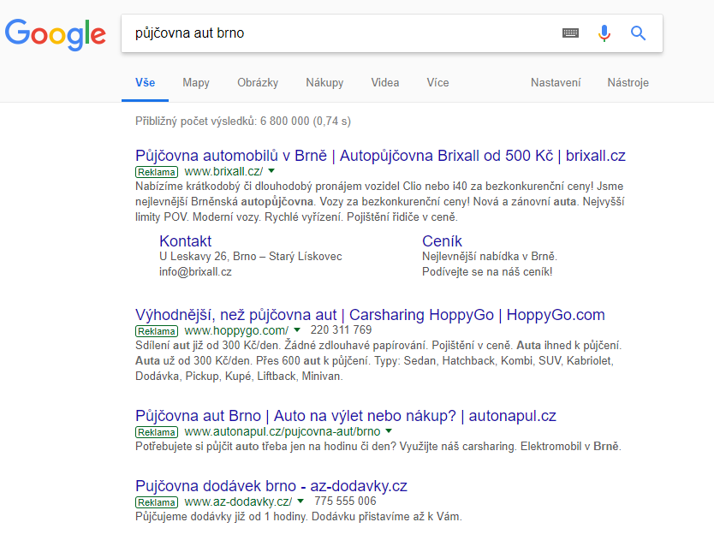Open the HoppyGo carsharing ad headline
The image size is (714, 534).
coord(370,315)
